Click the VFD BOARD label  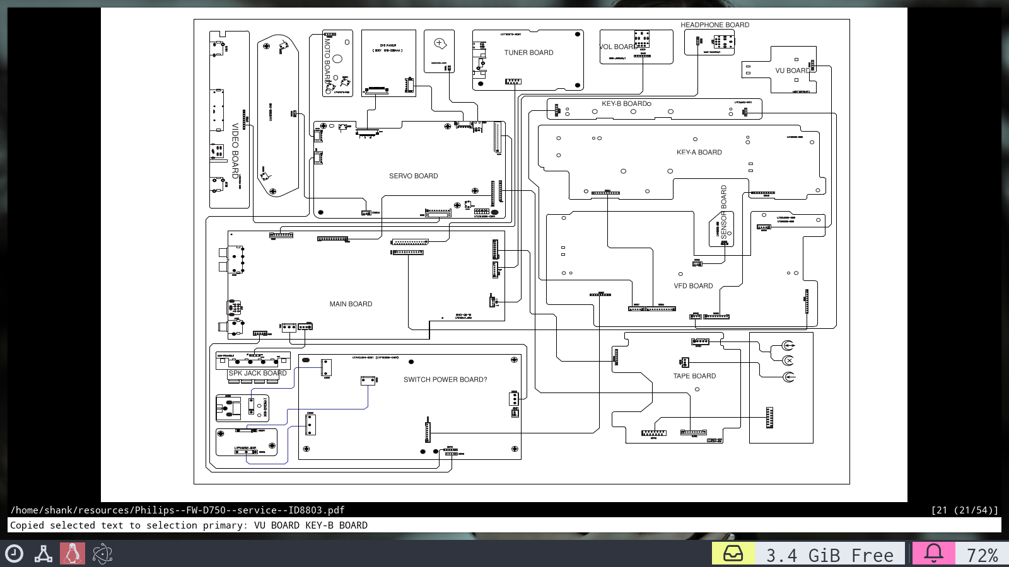click(x=693, y=286)
